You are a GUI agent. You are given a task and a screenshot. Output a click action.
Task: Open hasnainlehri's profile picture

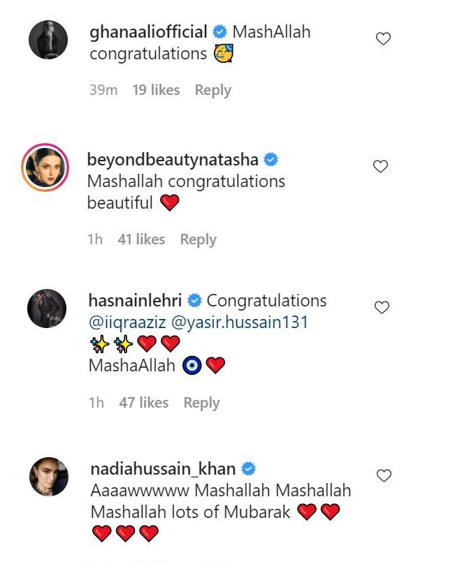pyautogui.click(x=47, y=309)
